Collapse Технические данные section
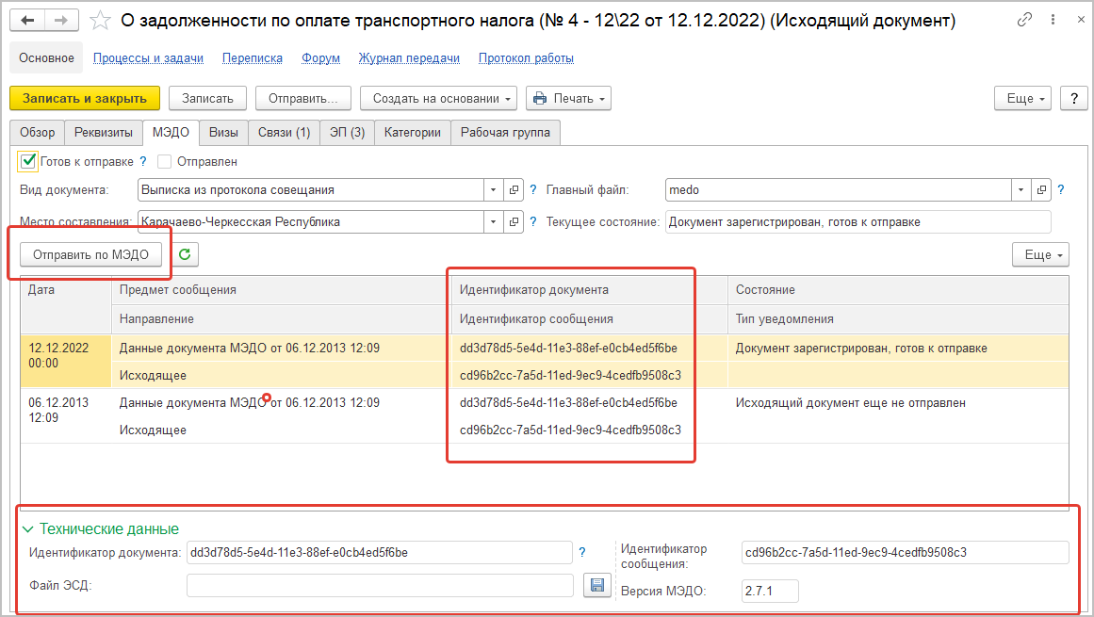Viewport: 1094px width, 617px height. pos(28,529)
